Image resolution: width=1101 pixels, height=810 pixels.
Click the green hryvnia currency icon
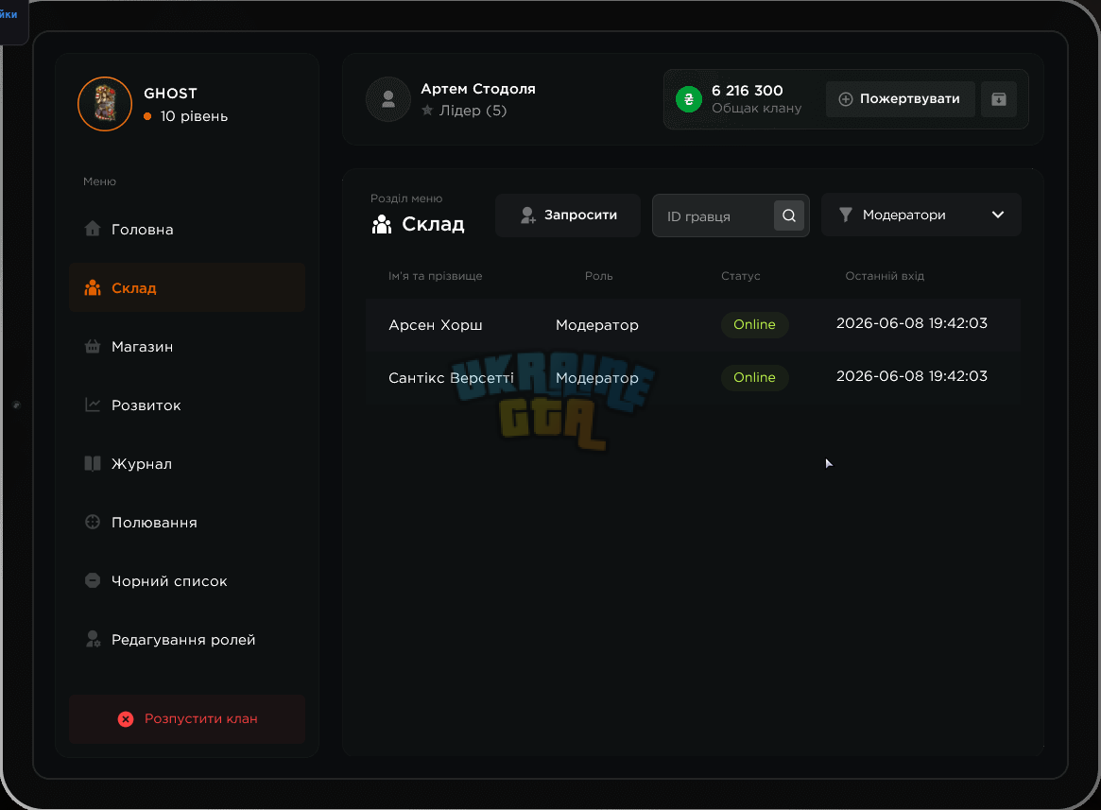(x=689, y=99)
